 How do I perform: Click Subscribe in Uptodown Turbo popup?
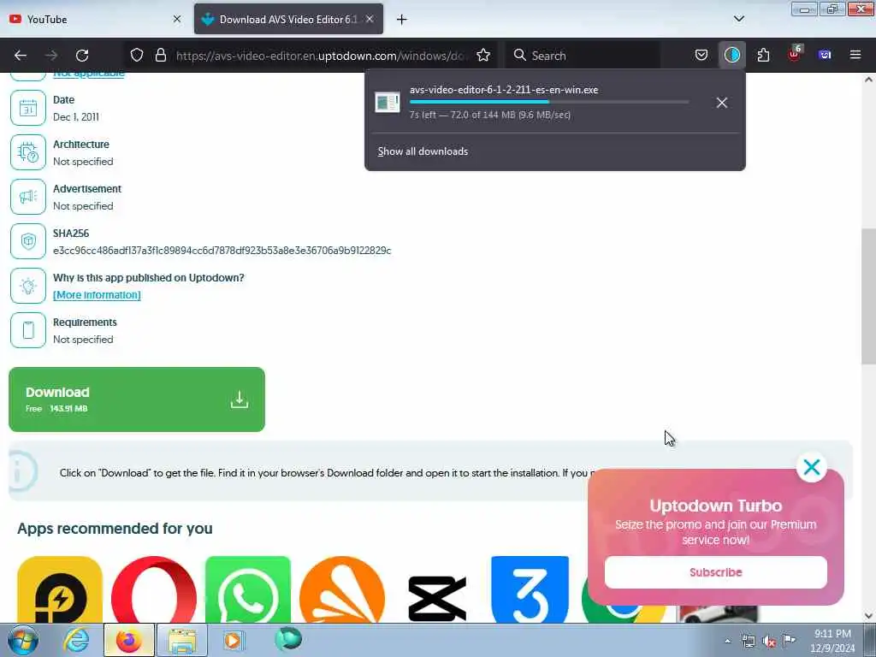coord(716,572)
